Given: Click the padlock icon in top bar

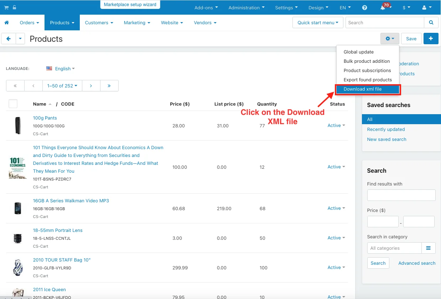Looking at the screenshot, I should coord(14,7).
